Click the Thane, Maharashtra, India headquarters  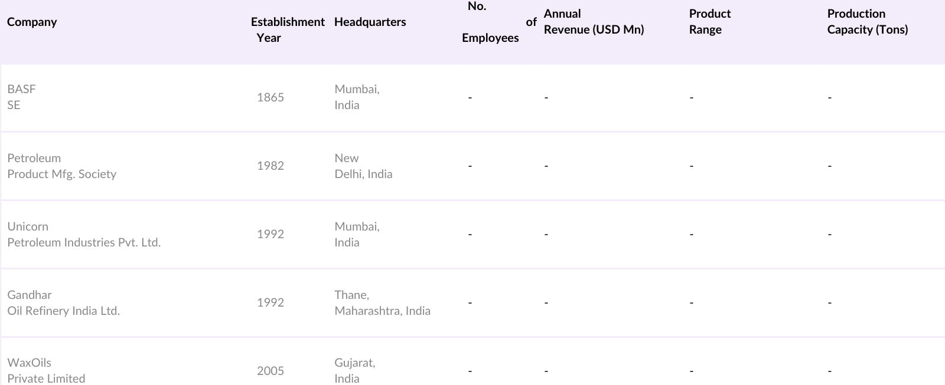pos(382,302)
